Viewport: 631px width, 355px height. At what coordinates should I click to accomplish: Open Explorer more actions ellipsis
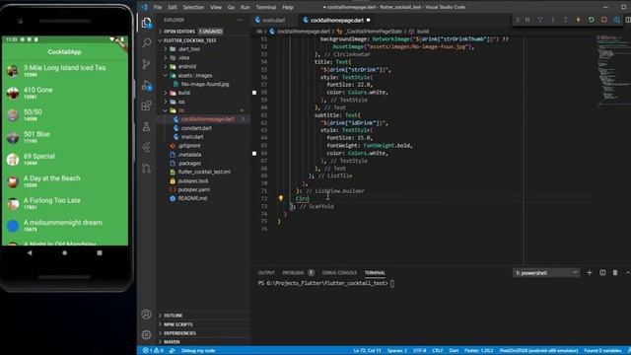(240, 20)
